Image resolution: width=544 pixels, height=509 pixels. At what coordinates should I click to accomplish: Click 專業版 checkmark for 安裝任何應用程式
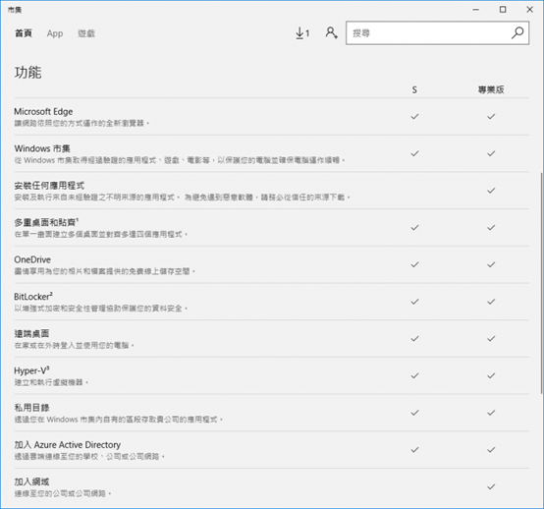(491, 191)
